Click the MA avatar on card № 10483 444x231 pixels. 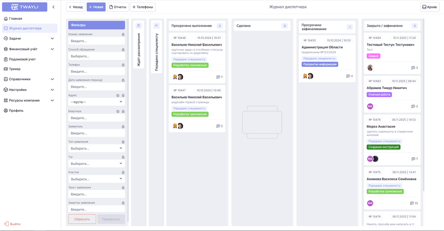click(370, 106)
